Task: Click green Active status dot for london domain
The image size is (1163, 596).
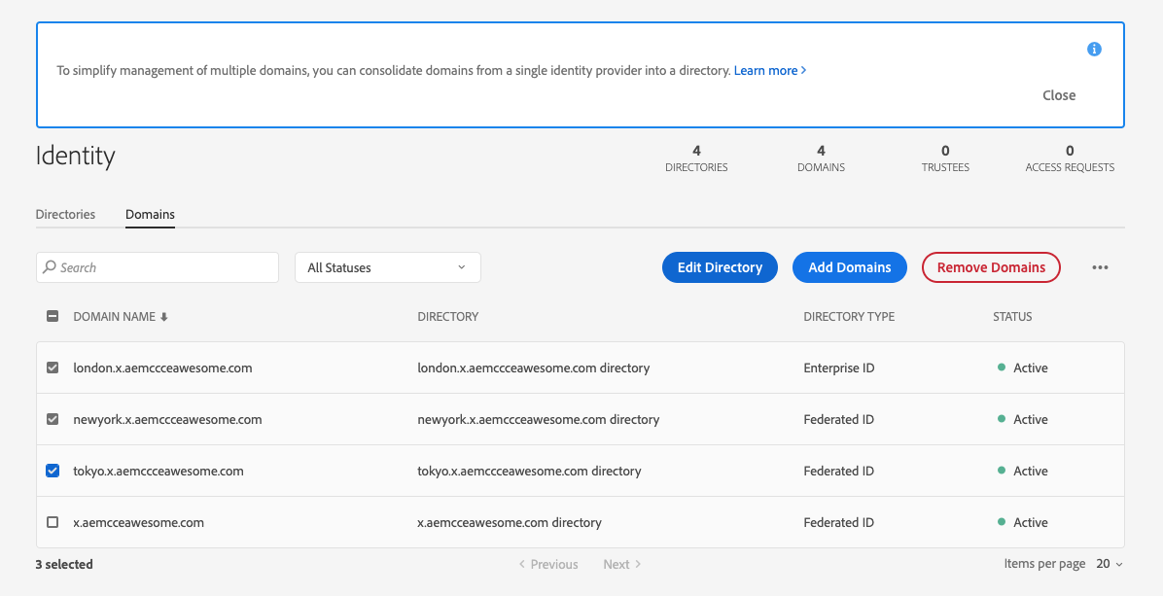Action: [x=1001, y=368]
